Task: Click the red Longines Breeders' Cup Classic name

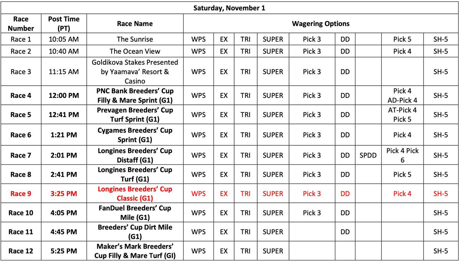Action: 135,194
